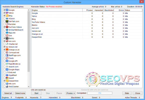Click the GigaBlast icon

[7, 75]
